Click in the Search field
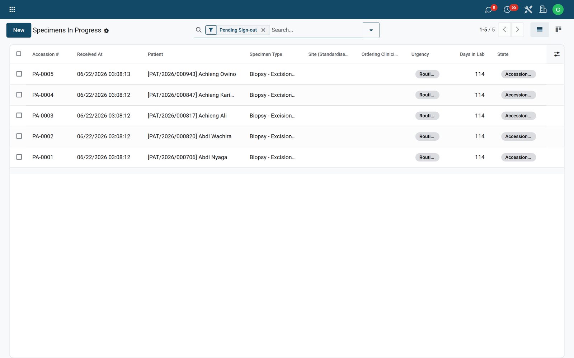 (x=316, y=30)
